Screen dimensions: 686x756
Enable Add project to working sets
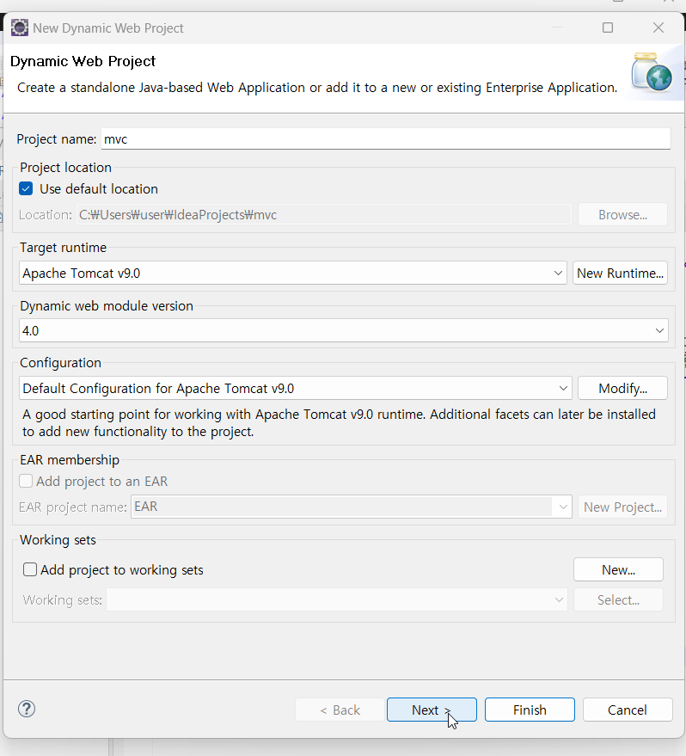pos(30,569)
